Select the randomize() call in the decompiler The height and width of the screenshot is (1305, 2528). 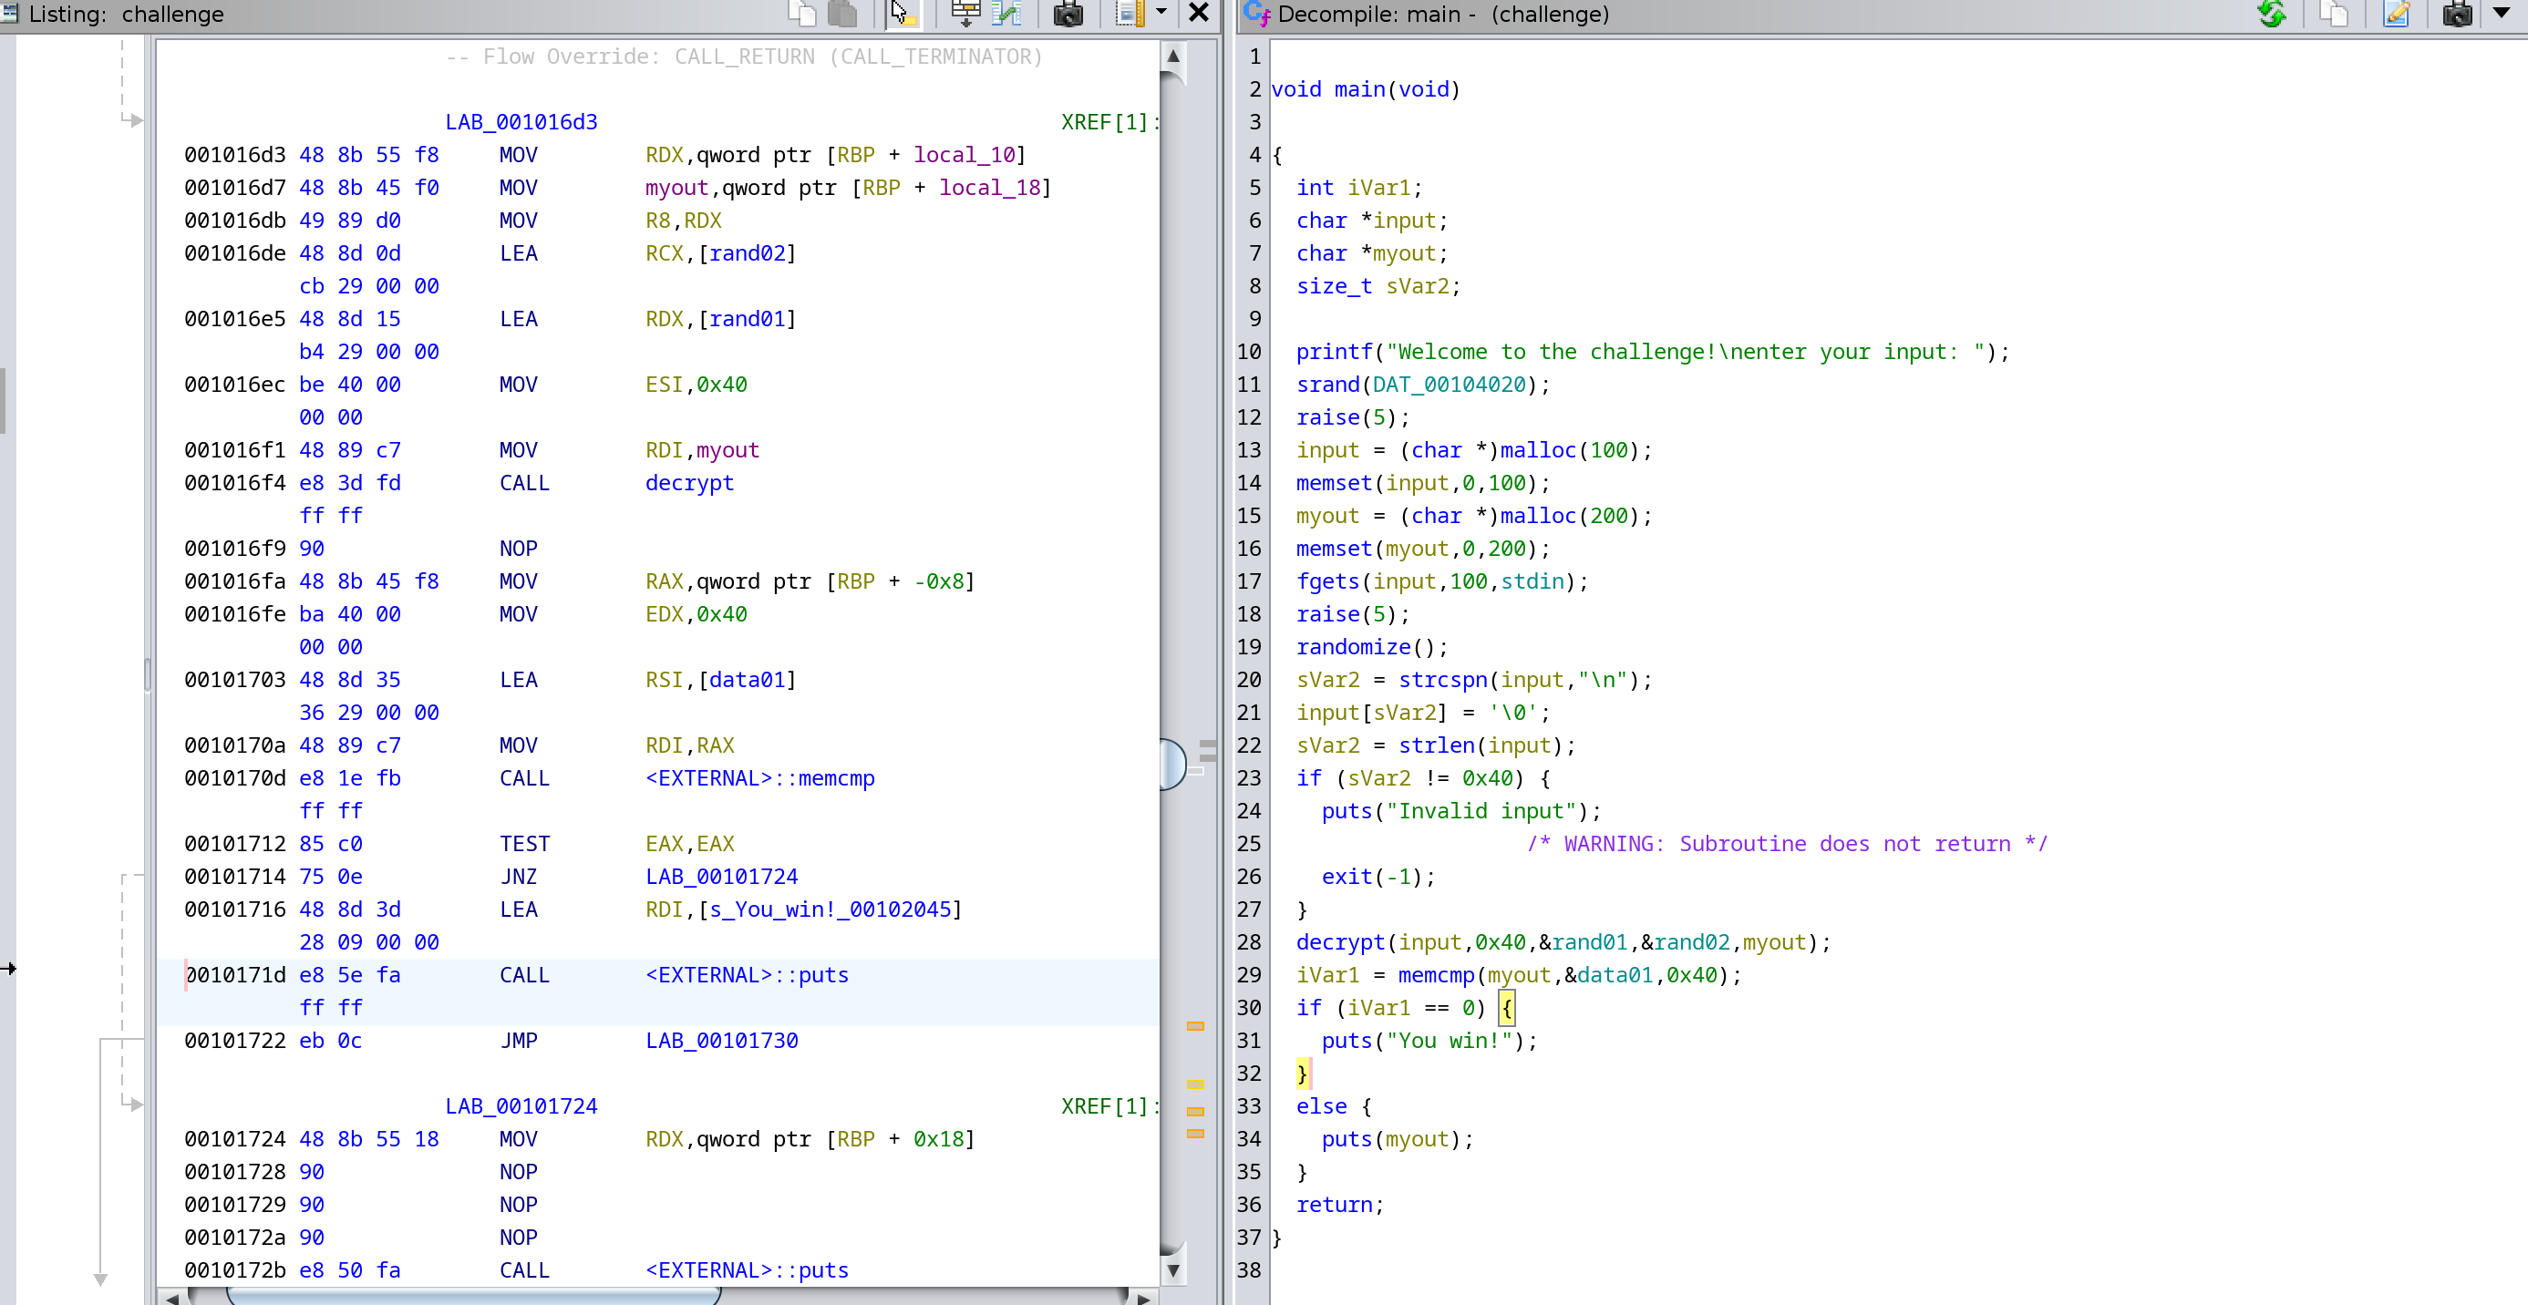click(x=1352, y=647)
